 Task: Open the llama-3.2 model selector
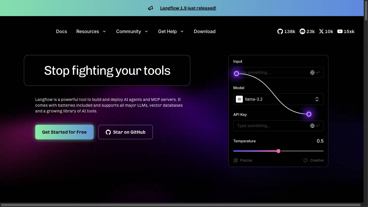(278, 99)
